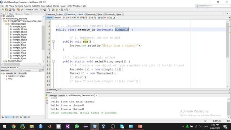Toggle Show Static Members filter in Navigator
The height and width of the screenshot is (130, 231).
click(10, 117)
